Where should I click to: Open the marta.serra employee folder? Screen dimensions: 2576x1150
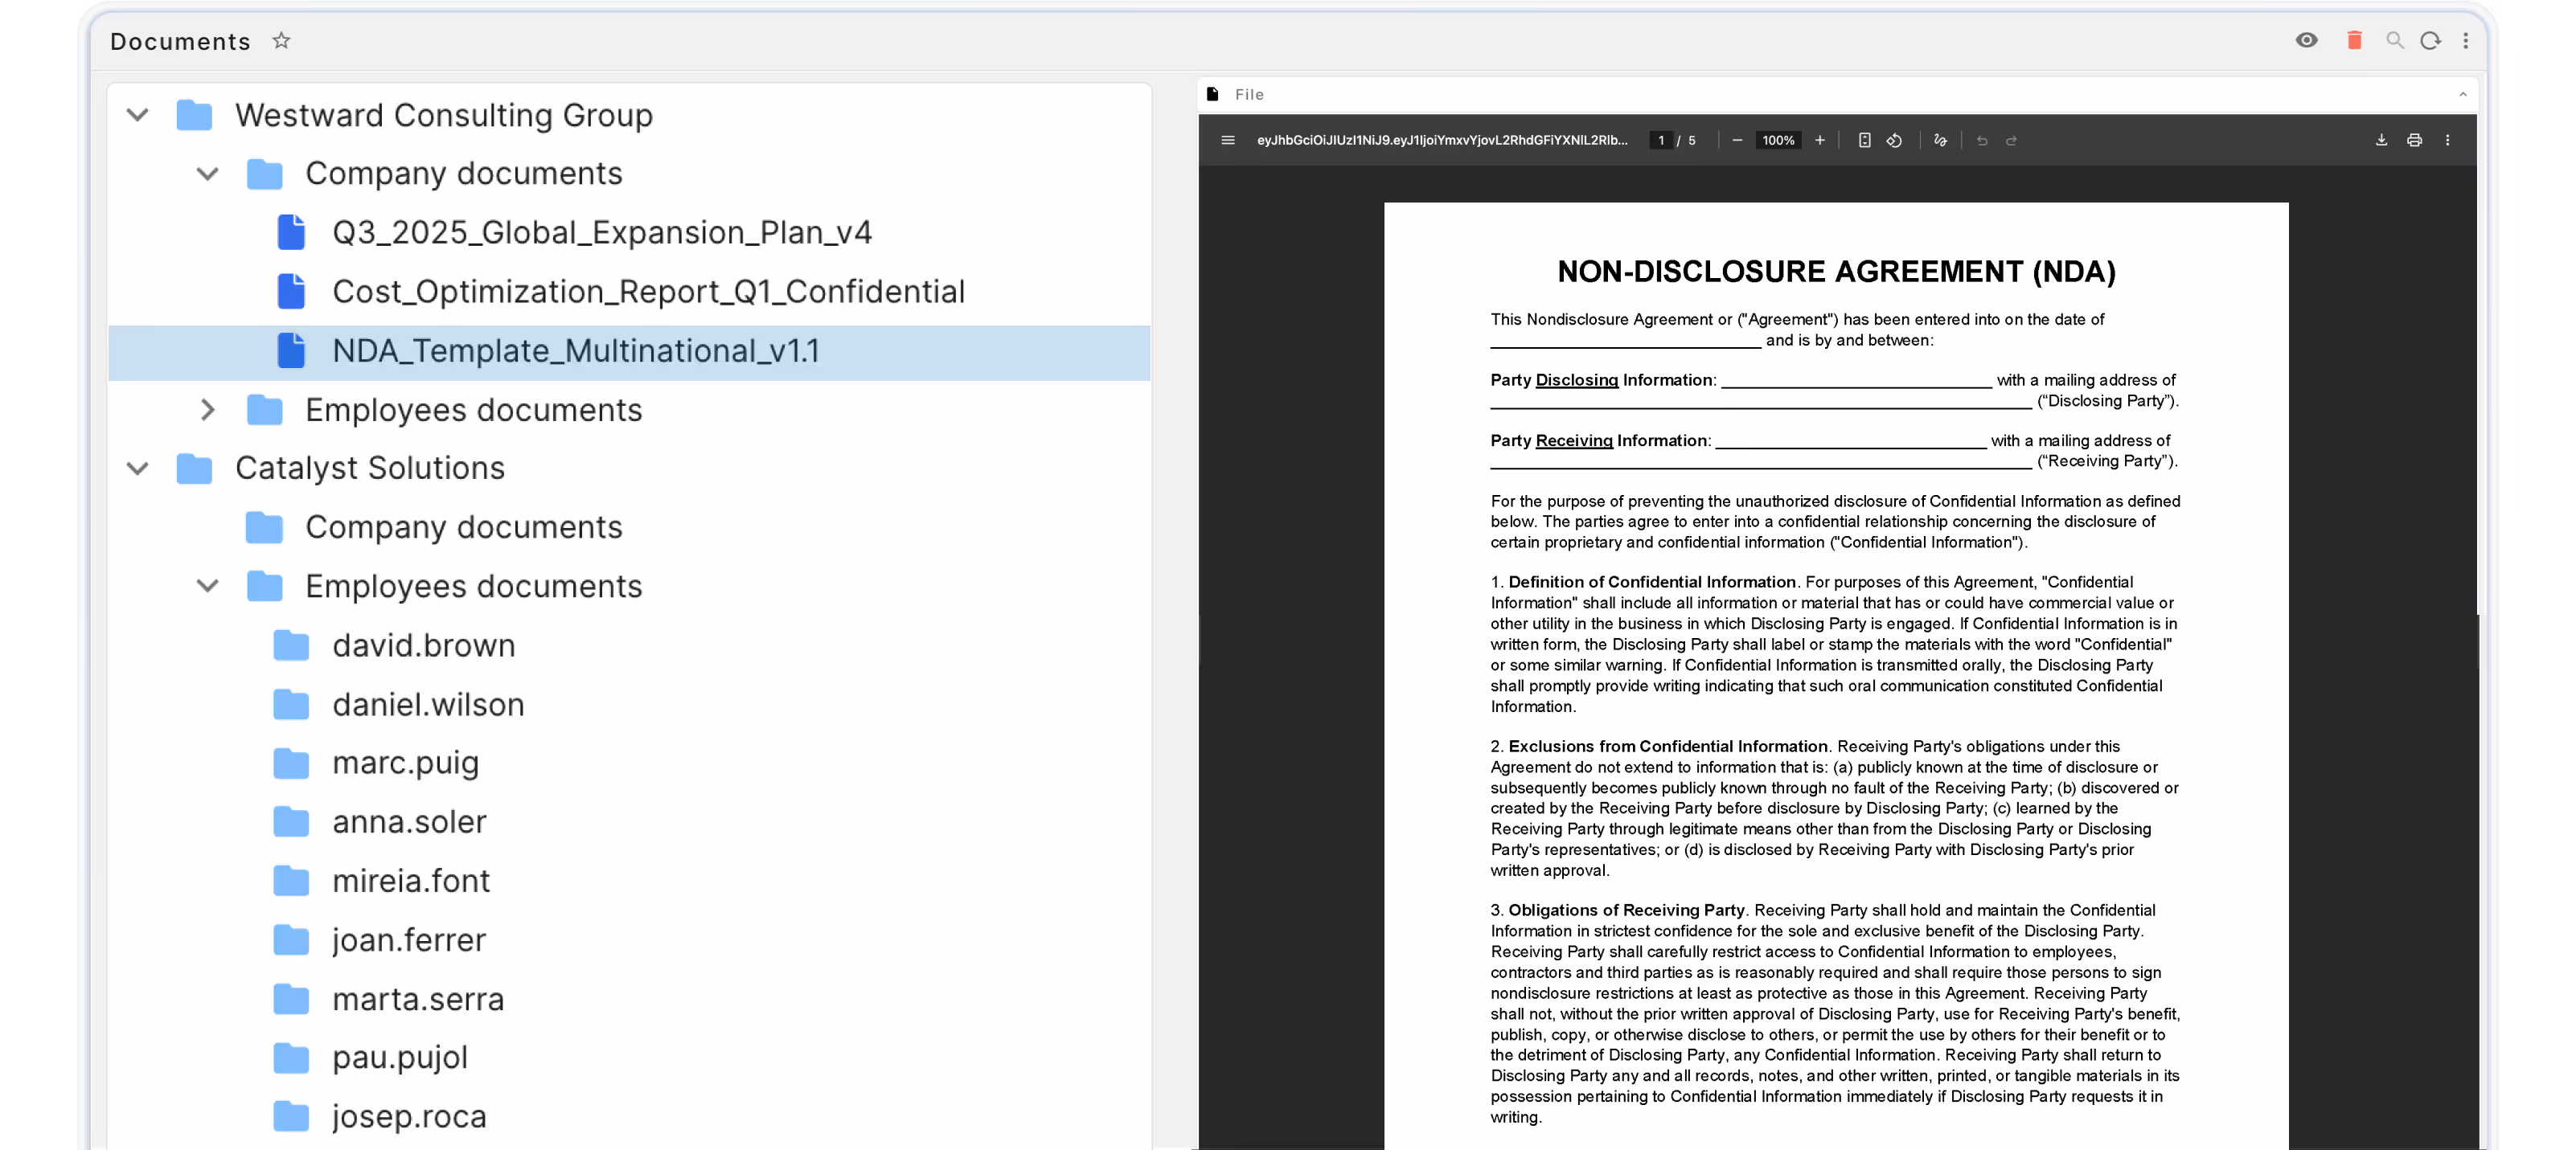pos(418,998)
